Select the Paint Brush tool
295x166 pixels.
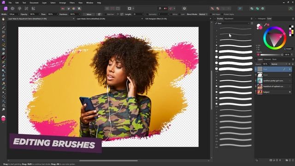coord(3,58)
